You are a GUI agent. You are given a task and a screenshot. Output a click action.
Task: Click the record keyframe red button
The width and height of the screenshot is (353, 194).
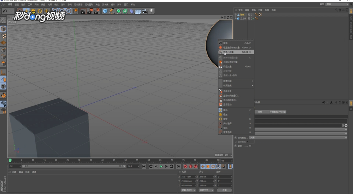point(185,166)
